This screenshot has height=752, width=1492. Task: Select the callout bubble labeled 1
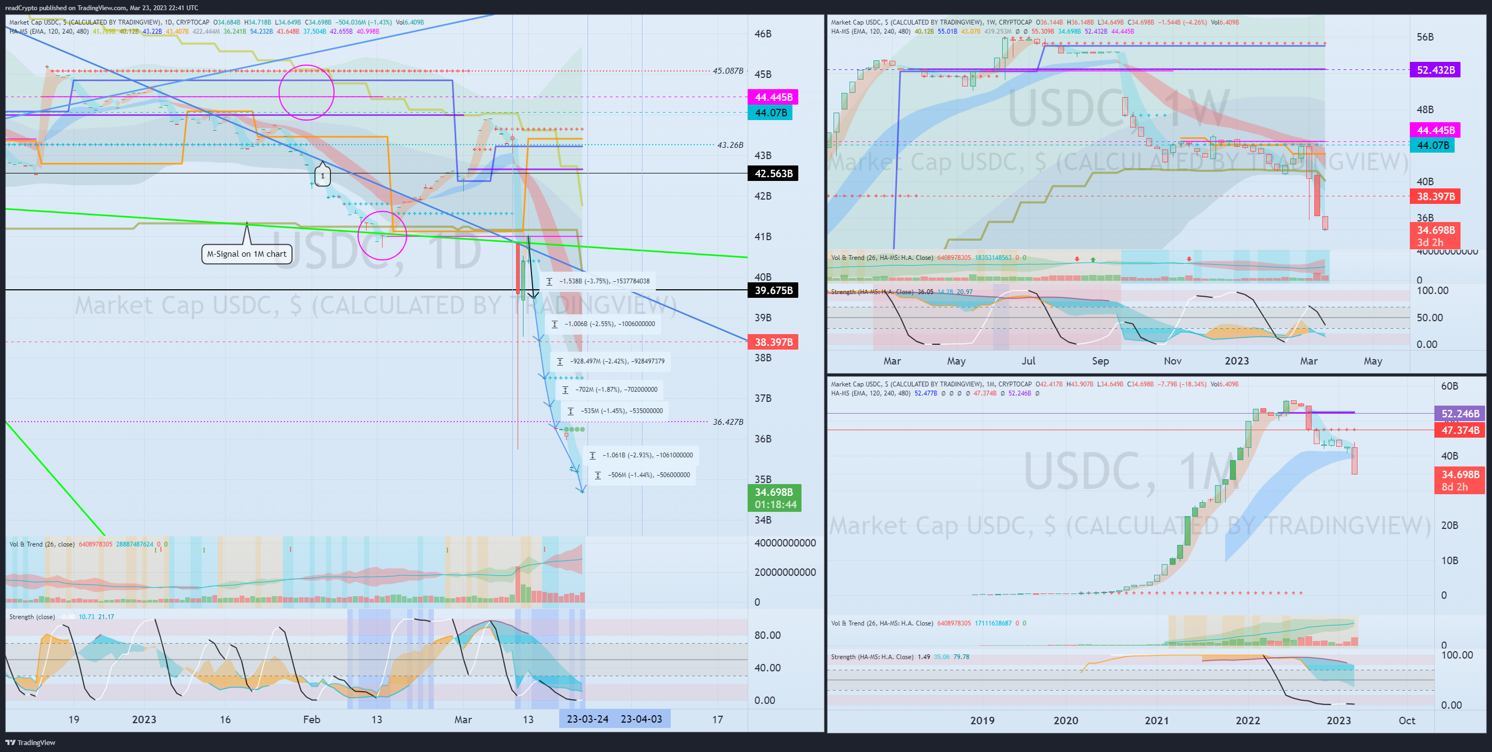tap(323, 176)
